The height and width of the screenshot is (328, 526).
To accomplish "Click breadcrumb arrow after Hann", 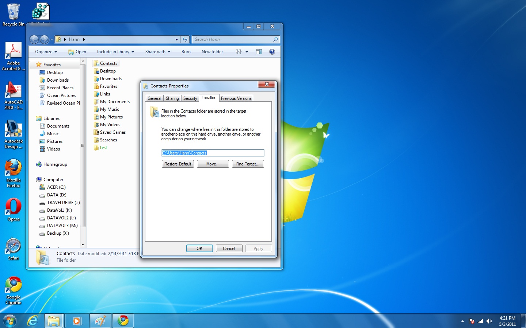I will 84,39.
